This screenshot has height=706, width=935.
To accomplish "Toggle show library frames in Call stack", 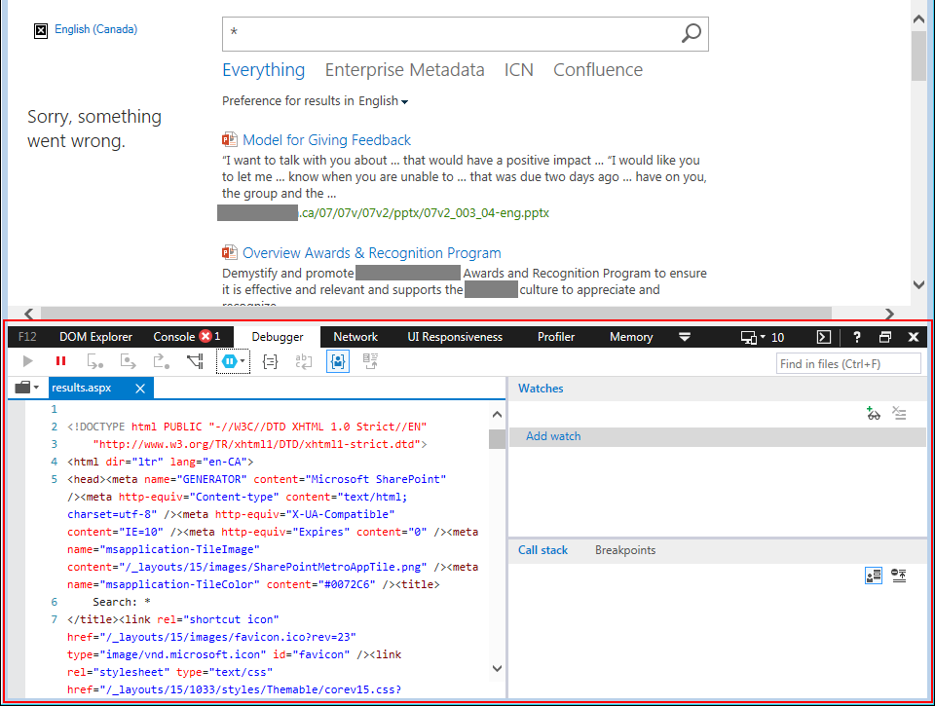I will tap(874, 576).
